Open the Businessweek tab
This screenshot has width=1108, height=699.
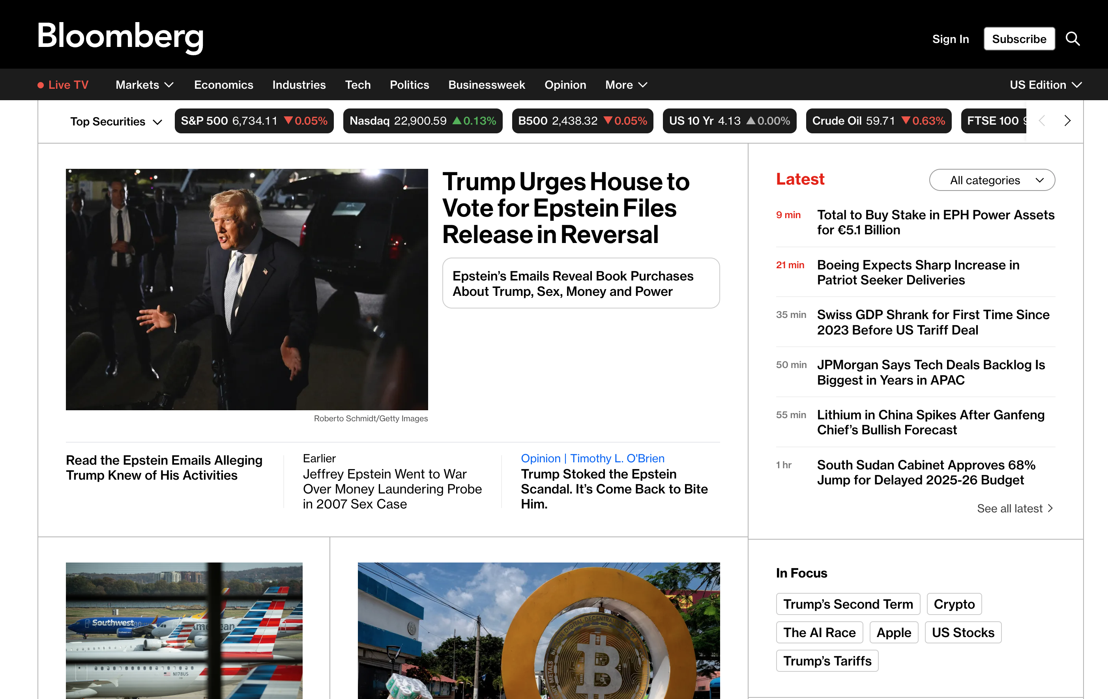pos(487,85)
